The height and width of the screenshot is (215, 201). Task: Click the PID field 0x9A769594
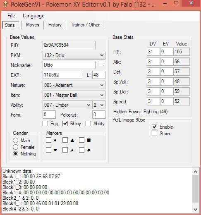click(69, 45)
